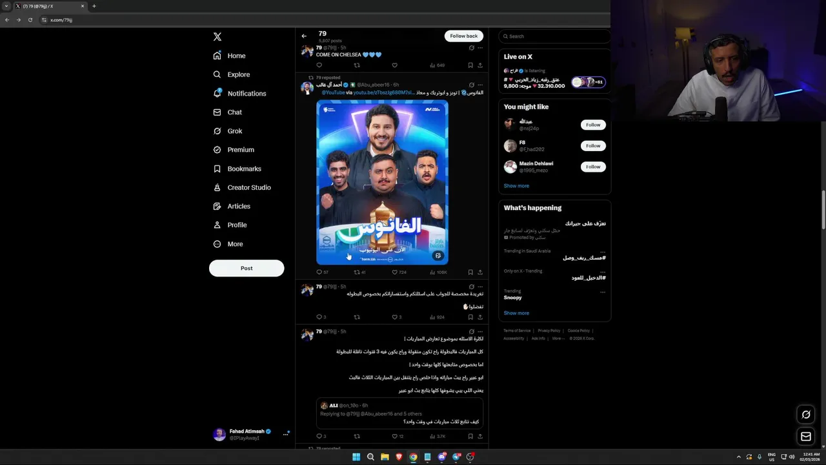The height and width of the screenshot is (465, 826).
Task: Share the COME ON CHELSEA post
Action: (x=479, y=65)
